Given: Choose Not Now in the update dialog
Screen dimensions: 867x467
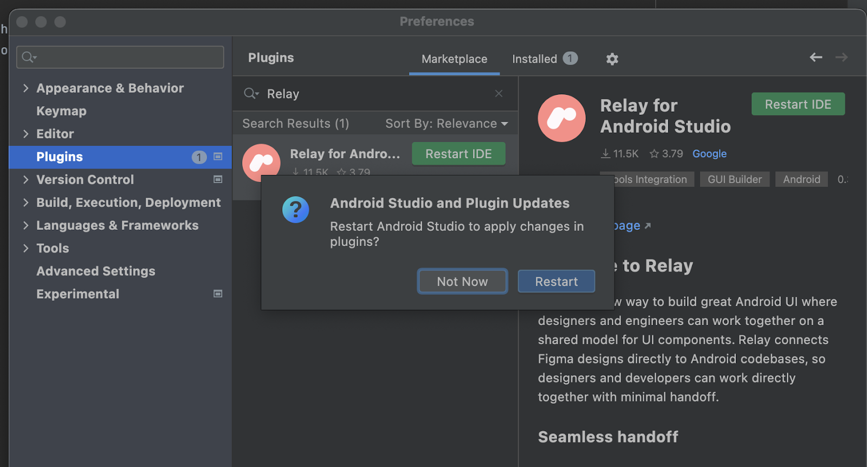Looking at the screenshot, I should [462, 281].
